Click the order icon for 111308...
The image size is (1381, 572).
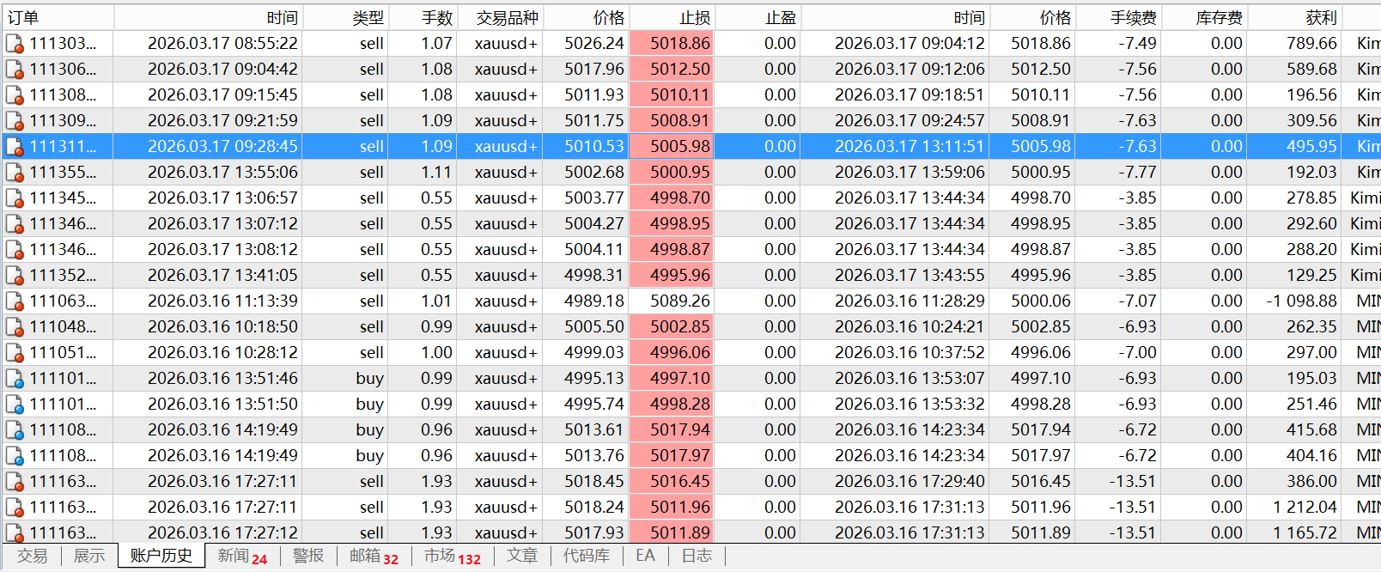click(15, 95)
